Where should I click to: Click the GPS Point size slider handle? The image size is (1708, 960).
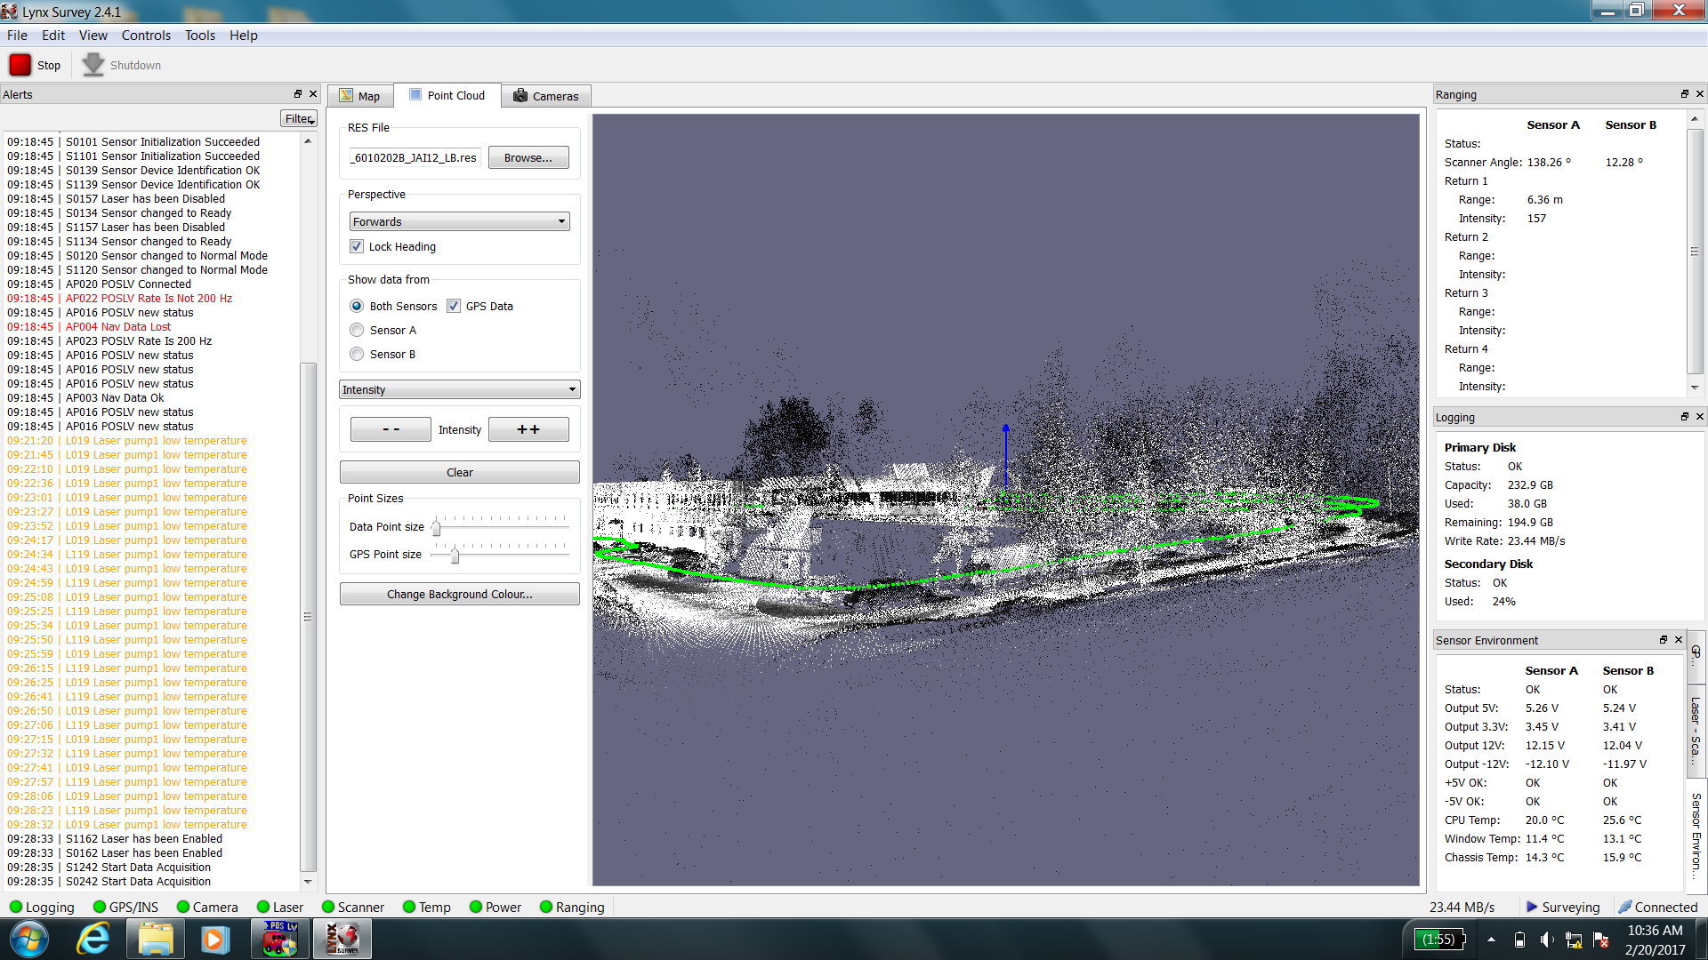click(x=455, y=556)
